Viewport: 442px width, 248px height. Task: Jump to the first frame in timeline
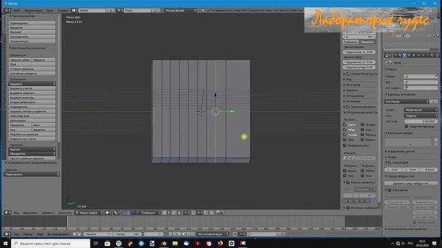(170, 234)
